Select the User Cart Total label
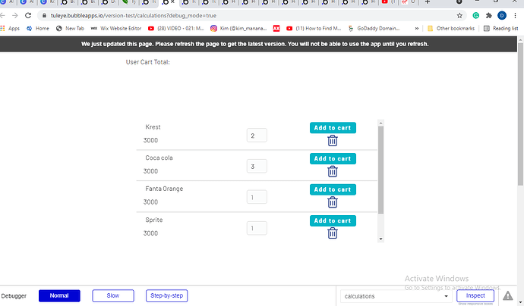 click(148, 62)
